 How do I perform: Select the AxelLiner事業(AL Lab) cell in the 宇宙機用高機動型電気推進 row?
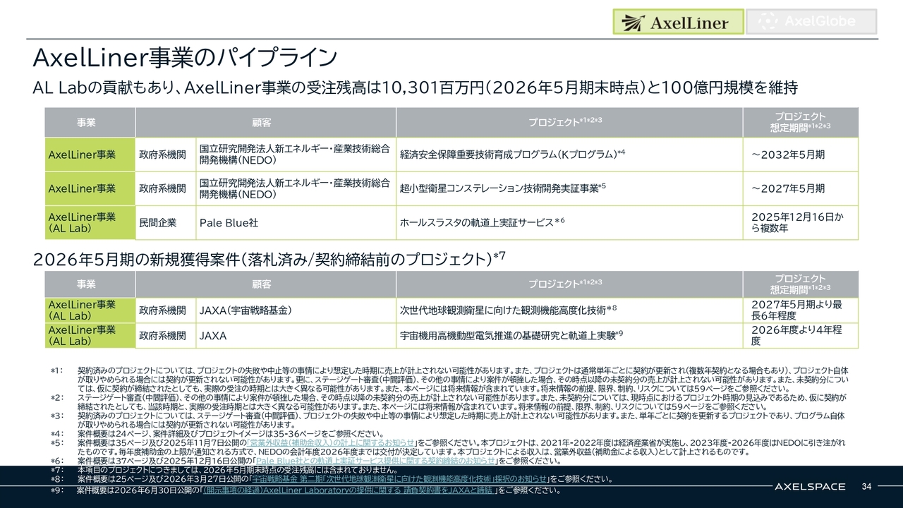[89, 336]
